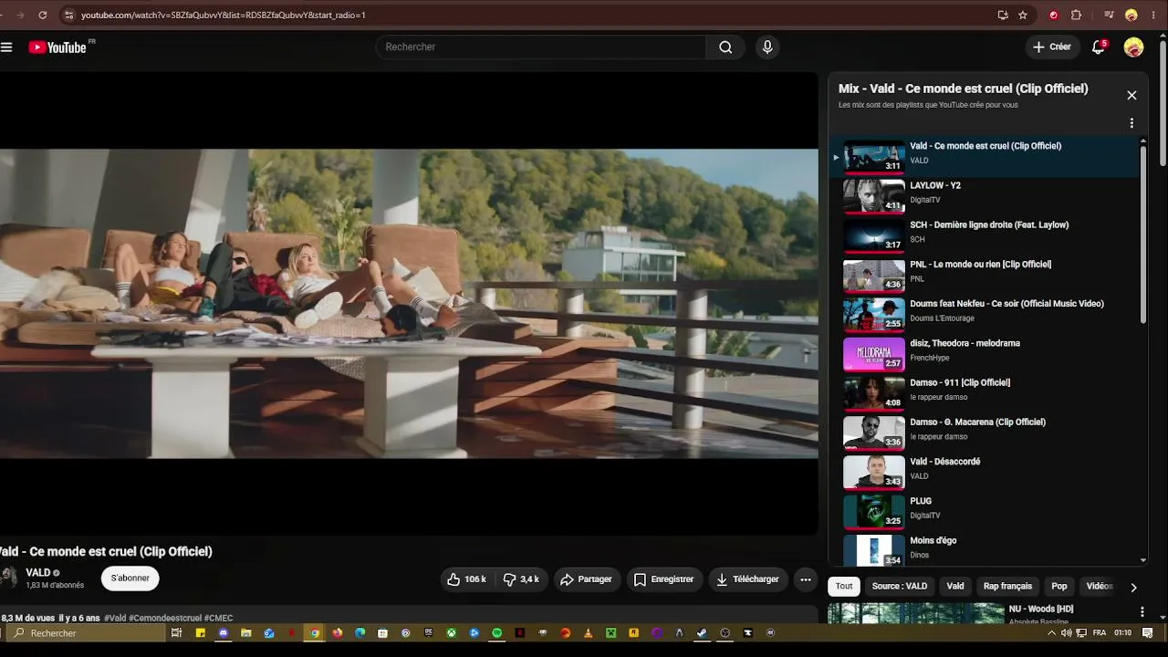Open the Chrome three-dot menu
The height and width of the screenshot is (657, 1168).
tap(1152, 16)
